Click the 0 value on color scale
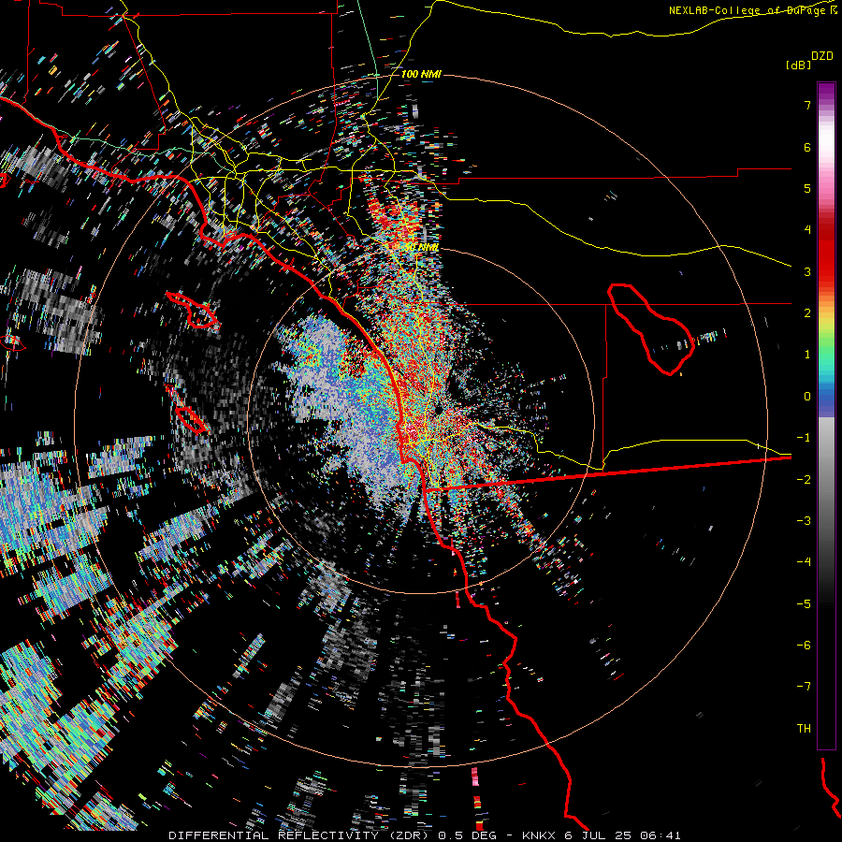842x842 pixels. coord(807,397)
